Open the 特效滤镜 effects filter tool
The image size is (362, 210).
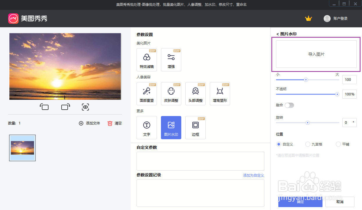coord(147,60)
